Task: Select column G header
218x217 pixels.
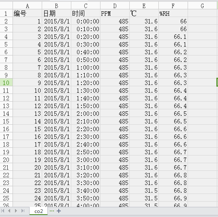Action: pyautogui.click(x=203, y=6)
